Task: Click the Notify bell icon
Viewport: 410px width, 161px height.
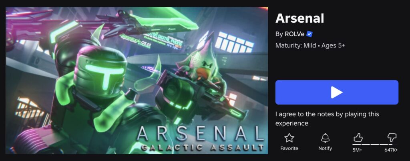Action: [x=325, y=137]
